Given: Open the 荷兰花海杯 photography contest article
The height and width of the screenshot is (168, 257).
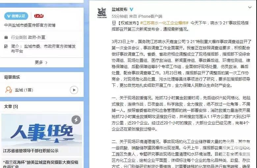Looking at the screenshot, I should point(41,164).
